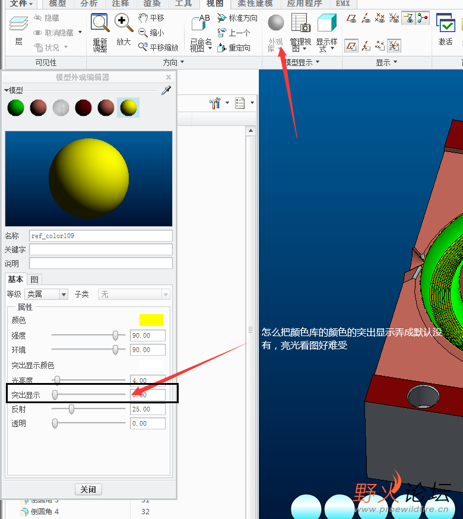Open the 子类 dropdown
463x519 pixels.
point(134,294)
